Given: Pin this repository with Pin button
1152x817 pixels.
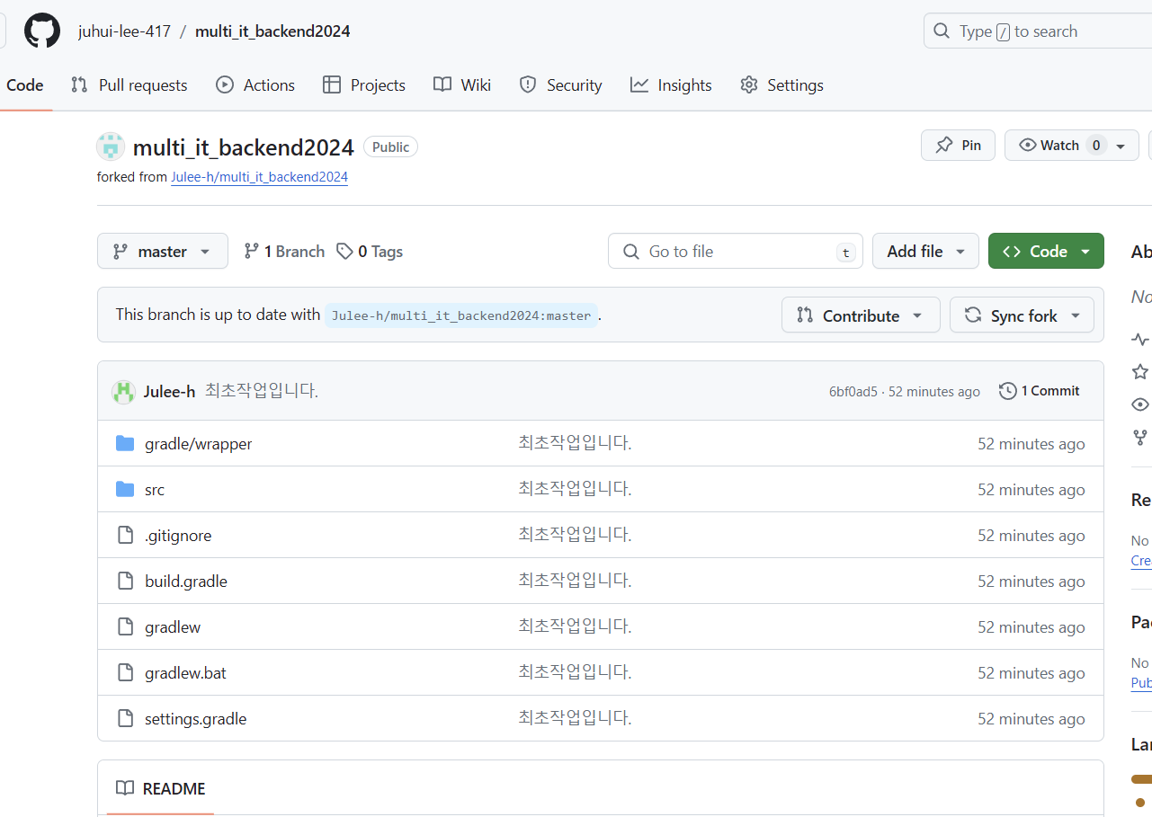Looking at the screenshot, I should coord(958,146).
